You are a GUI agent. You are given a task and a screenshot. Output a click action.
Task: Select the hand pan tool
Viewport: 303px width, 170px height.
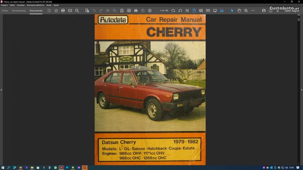[x=239, y=10]
